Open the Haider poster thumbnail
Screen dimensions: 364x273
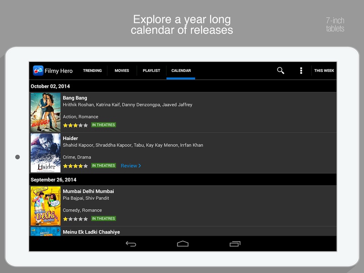pos(45,153)
